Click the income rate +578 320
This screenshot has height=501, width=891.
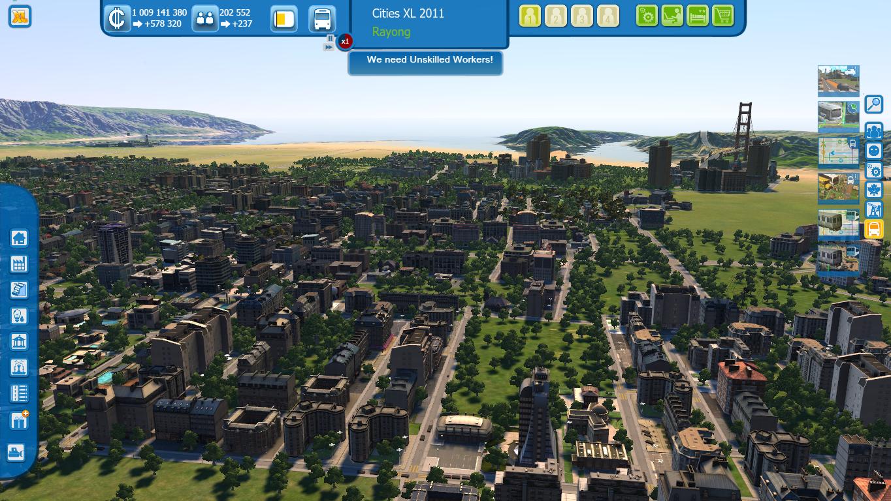162,23
